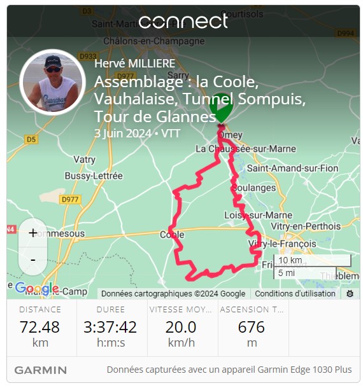Open the Conditions d'utilisation link
Screen dimensions: 363x388
(x=295, y=293)
